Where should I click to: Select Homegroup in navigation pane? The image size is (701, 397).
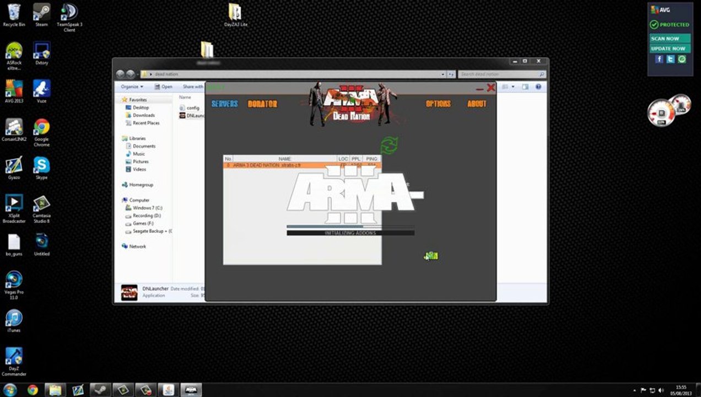tap(141, 185)
